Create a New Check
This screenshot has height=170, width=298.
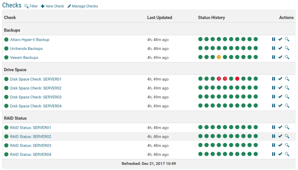click(x=52, y=6)
